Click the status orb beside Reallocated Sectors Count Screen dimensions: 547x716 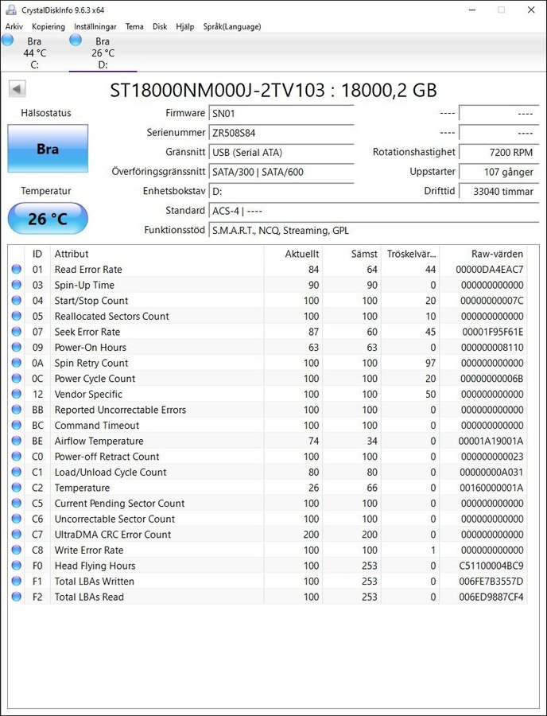(17, 317)
